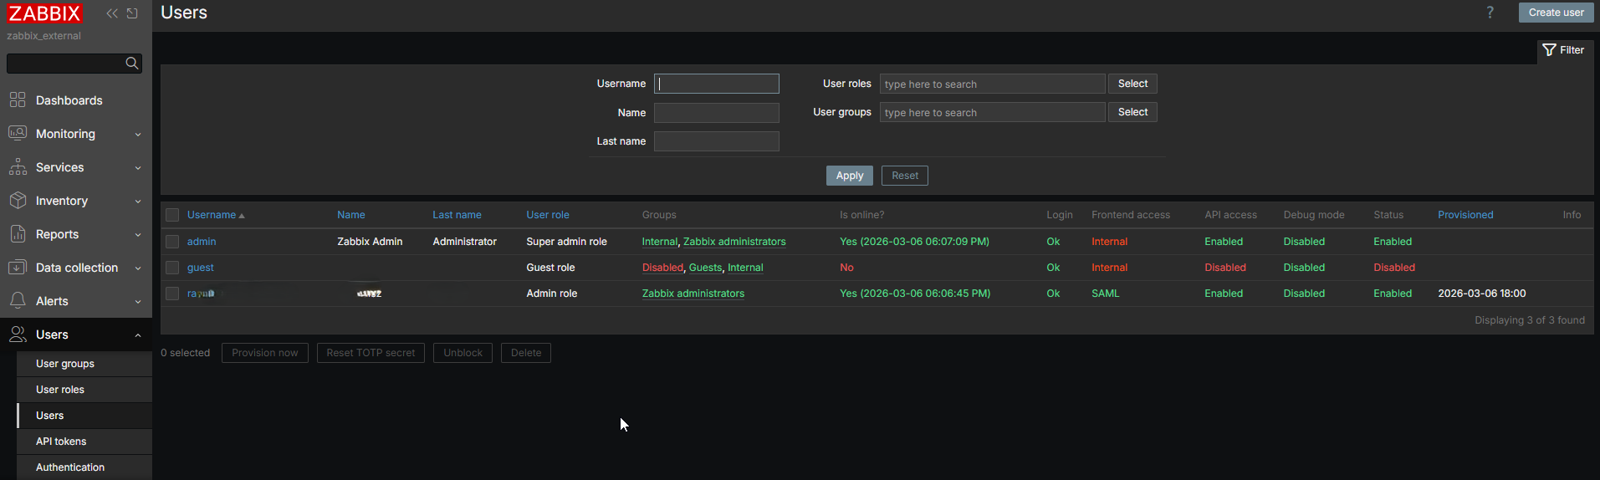Go to Authentication submenu item
1600x480 pixels.
(70, 467)
